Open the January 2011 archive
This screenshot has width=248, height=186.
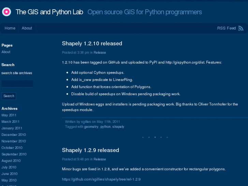click(12, 128)
